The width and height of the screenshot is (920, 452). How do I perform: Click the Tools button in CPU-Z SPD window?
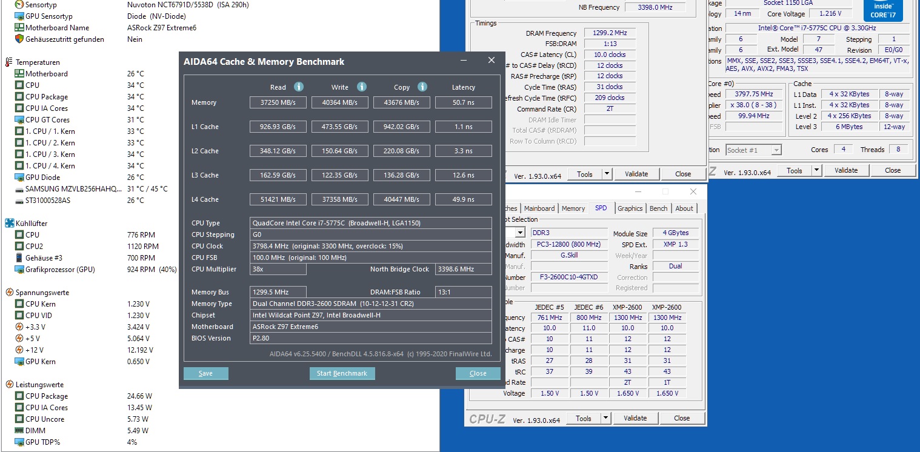pos(584,418)
